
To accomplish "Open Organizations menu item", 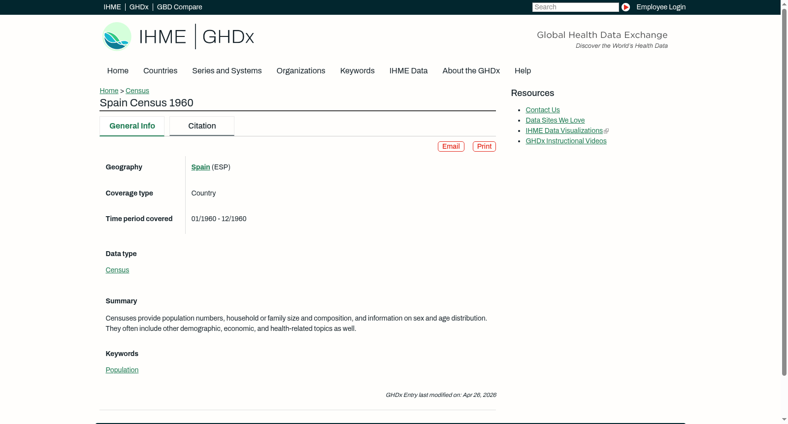I will (301, 71).
